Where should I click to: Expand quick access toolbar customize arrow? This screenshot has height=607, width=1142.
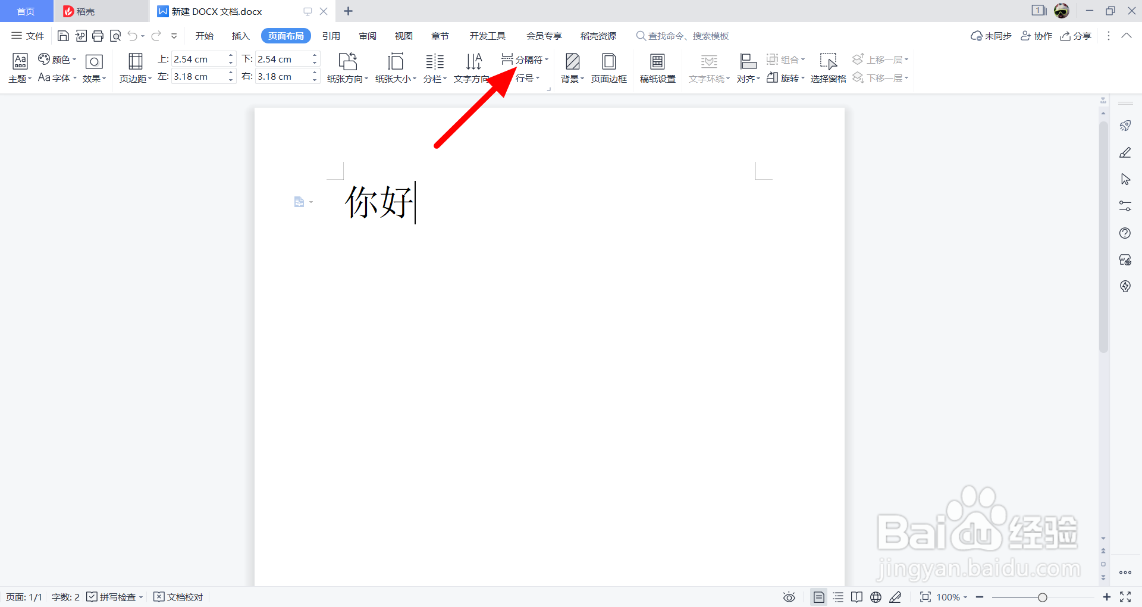point(174,36)
